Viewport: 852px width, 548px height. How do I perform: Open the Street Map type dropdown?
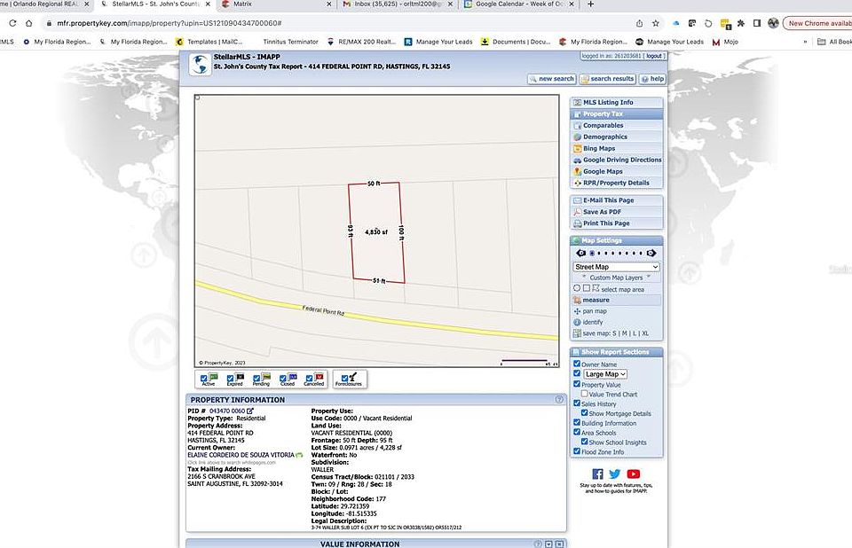click(616, 267)
